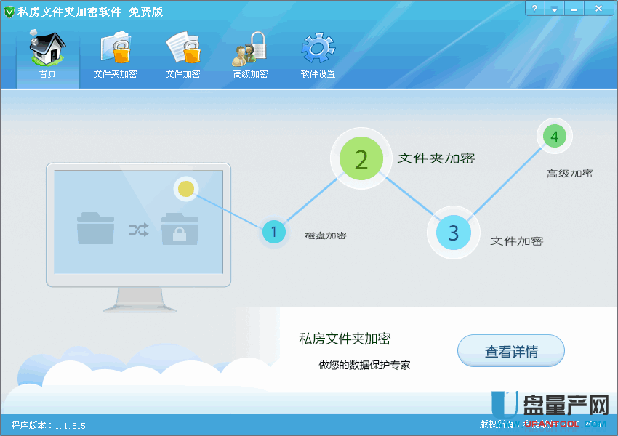
Task: Click the help question mark icon
Action: (x=534, y=8)
